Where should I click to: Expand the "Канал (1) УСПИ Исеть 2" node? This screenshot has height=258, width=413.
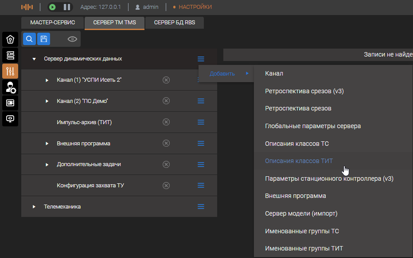[47, 80]
